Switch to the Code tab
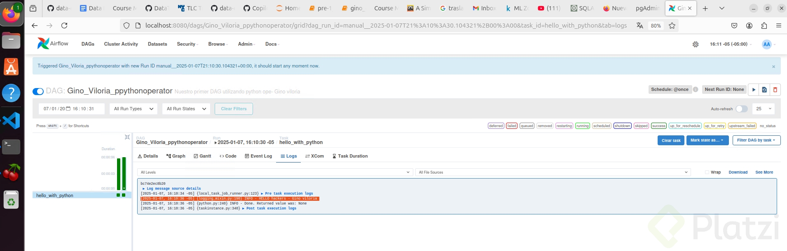The width and height of the screenshot is (787, 251). pyautogui.click(x=228, y=156)
